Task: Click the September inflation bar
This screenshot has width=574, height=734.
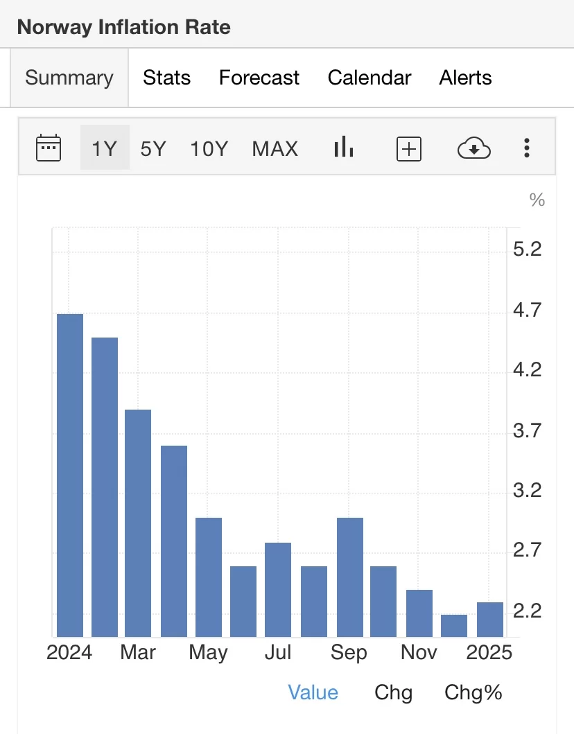Action: point(350,577)
